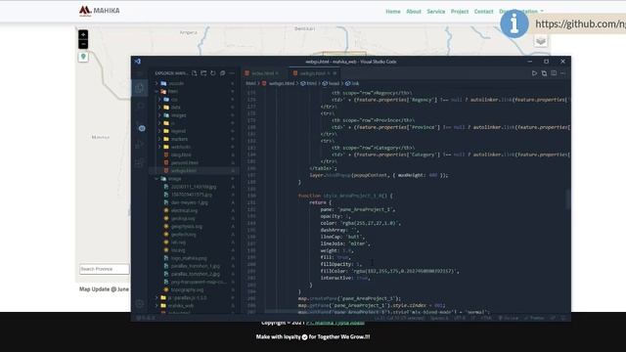Close the webgis.html tab
This screenshot has height=352, width=626.
point(335,73)
